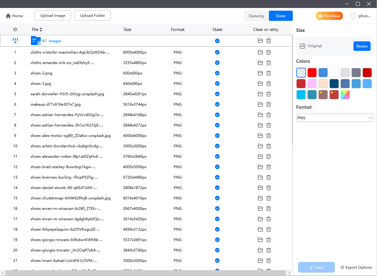Delete the shoes-3.jpg row with trash icon
This screenshot has width=377, height=276.
point(269,84)
